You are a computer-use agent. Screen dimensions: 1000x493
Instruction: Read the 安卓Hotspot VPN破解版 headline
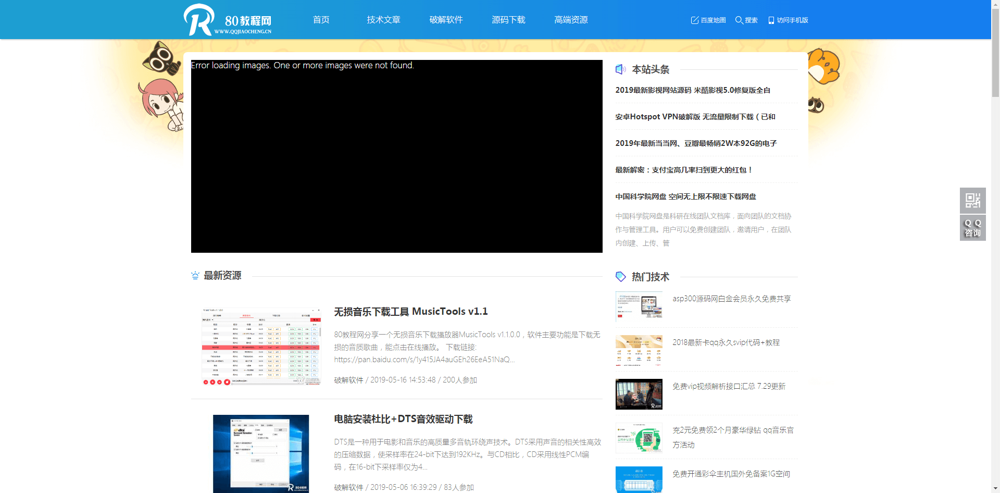(x=695, y=117)
